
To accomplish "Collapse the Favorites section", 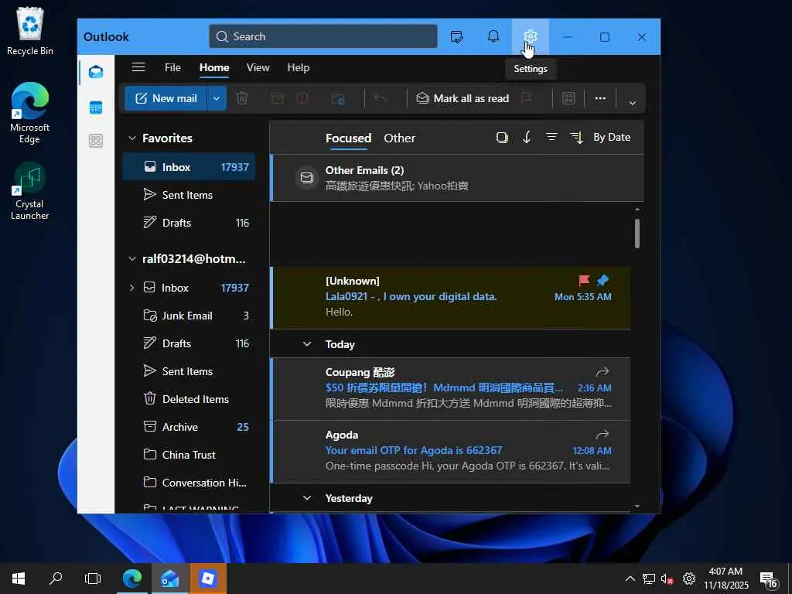I will coord(132,138).
